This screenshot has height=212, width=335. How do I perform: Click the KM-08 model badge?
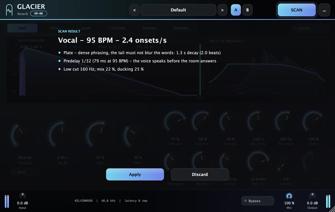[39, 13]
